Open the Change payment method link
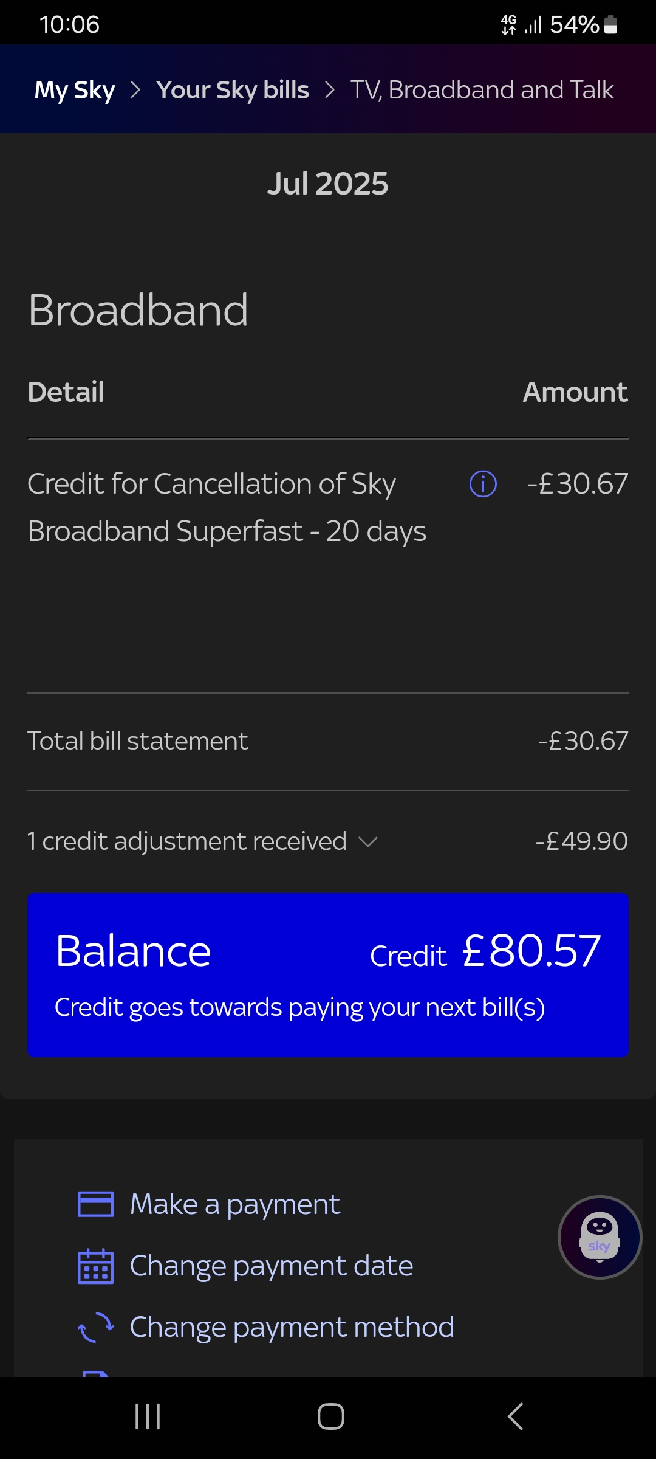The image size is (656, 1459). pyautogui.click(x=292, y=1327)
